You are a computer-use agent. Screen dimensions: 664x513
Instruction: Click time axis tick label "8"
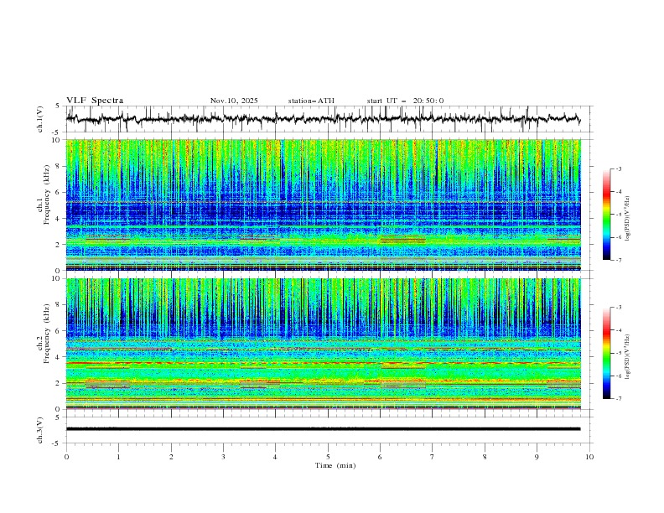tap(485, 457)
